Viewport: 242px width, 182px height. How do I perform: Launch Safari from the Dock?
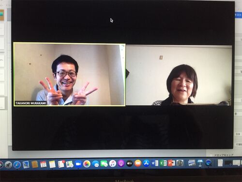coord(17,165)
